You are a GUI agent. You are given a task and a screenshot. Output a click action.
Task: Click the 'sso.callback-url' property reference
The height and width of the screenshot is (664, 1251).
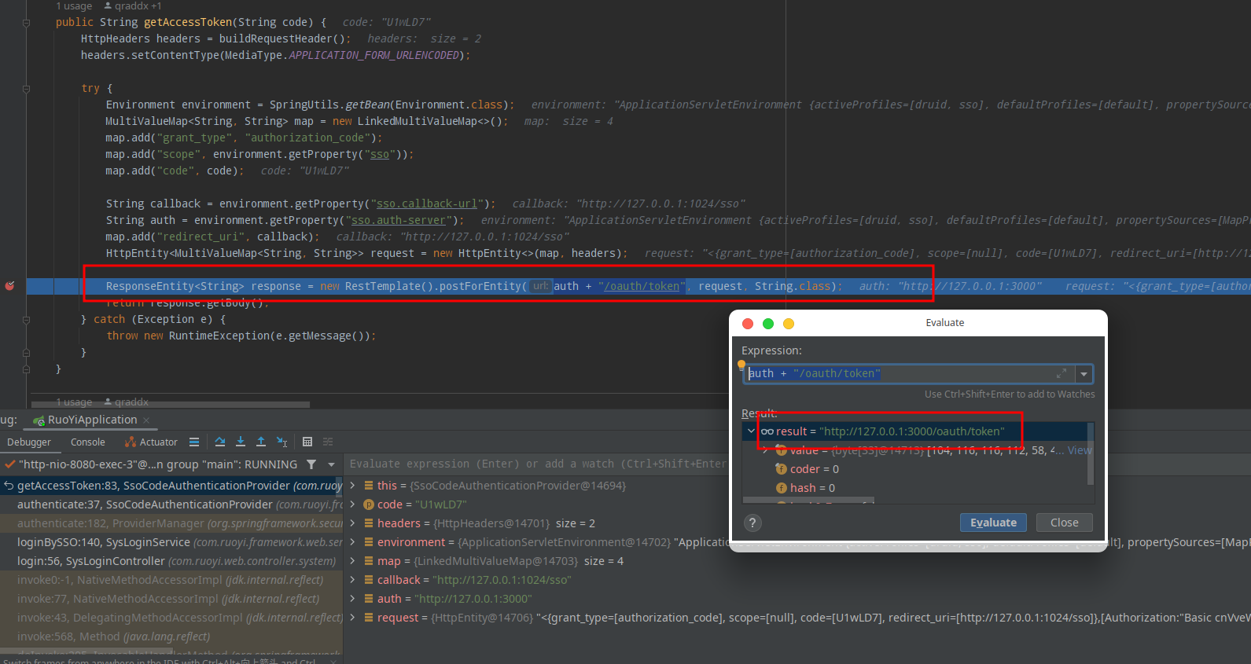(427, 204)
